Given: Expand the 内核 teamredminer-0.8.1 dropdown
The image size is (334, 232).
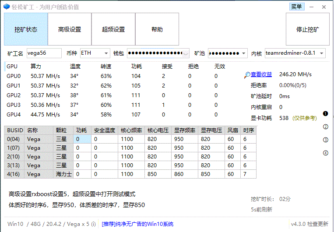Looking at the screenshot, I should pyautogui.click(x=322, y=53).
